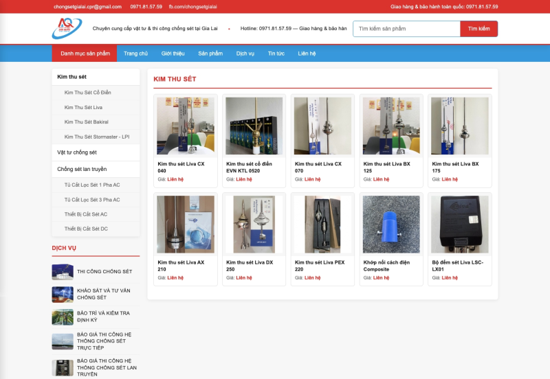Open Thiết Bị Cắt Sét DC
The image size is (550, 379).
pyautogui.click(x=96, y=229)
